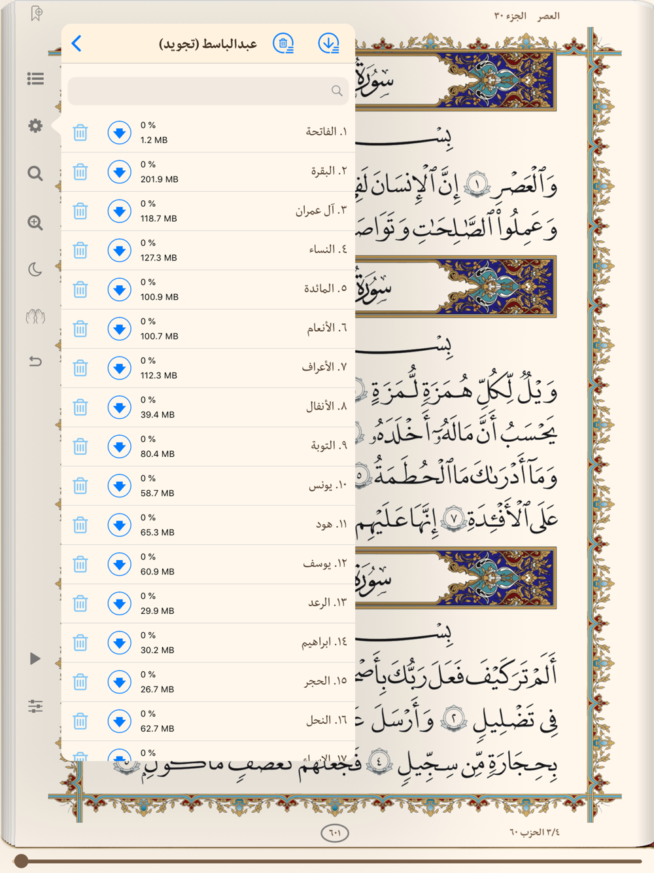Delete the البقرة audio file
654x873 pixels.
(80, 172)
